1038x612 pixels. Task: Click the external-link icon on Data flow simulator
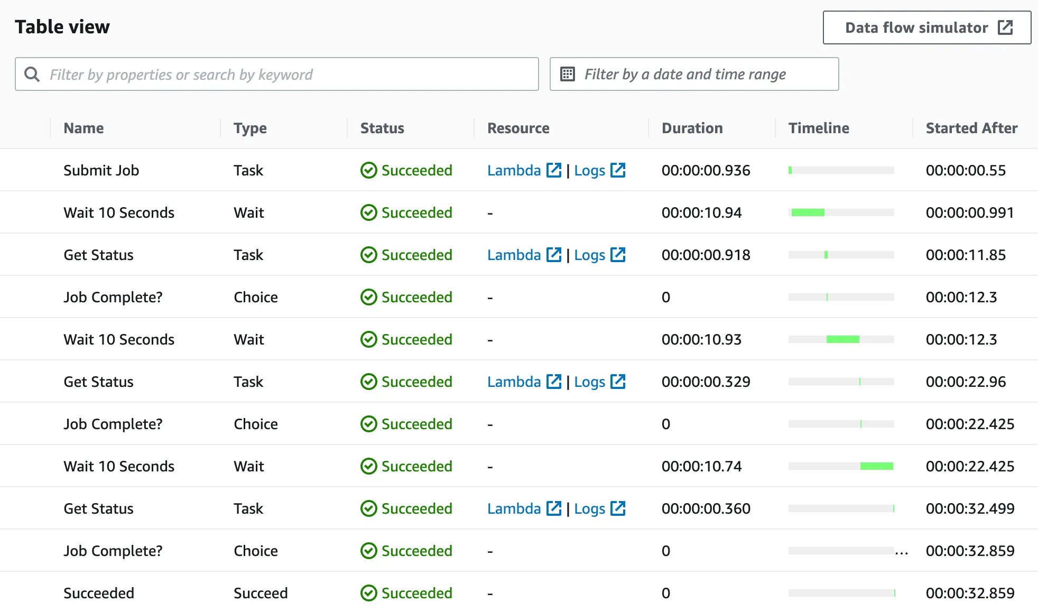(1005, 27)
